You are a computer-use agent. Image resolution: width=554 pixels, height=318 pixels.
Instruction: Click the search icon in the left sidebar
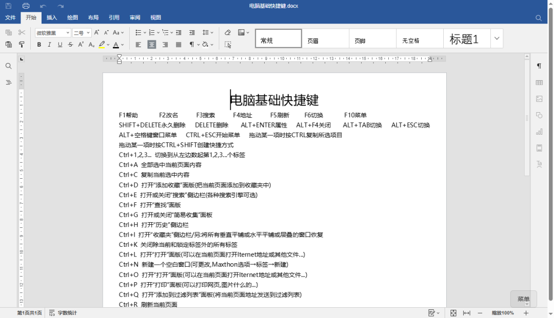(x=8, y=66)
